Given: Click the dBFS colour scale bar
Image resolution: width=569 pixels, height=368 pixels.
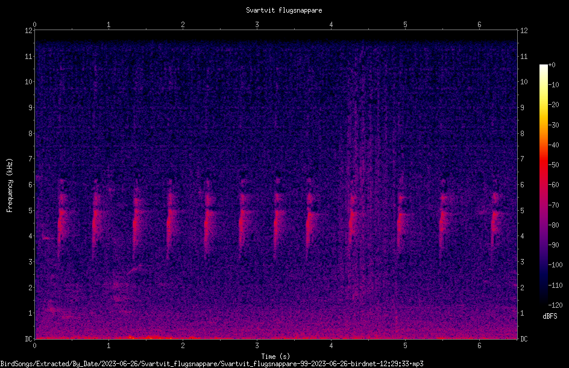Looking at the screenshot, I should [543, 185].
